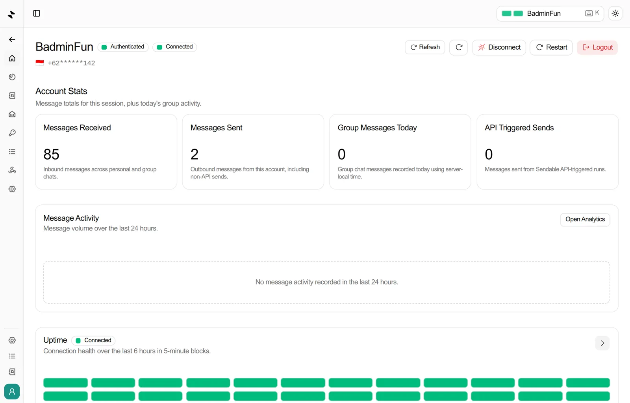This screenshot has height=403, width=630.
Task: Click the Messages Sent card title
Action: click(216, 128)
